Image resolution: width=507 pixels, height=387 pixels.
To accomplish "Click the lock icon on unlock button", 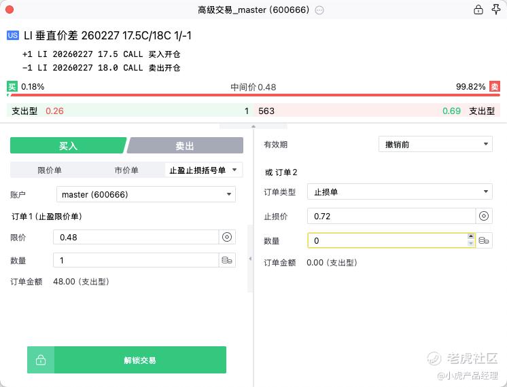I will point(41,360).
